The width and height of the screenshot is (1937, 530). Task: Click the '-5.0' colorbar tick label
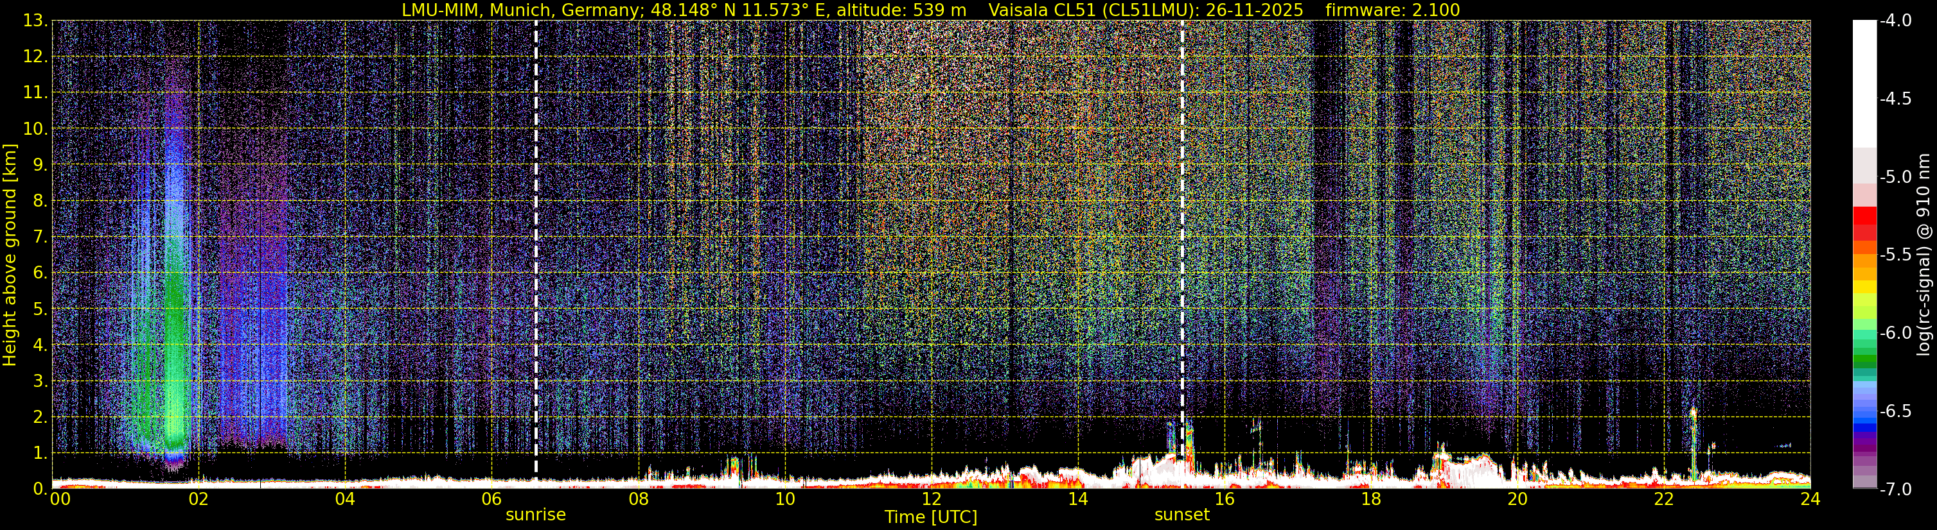[x=1895, y=177]
